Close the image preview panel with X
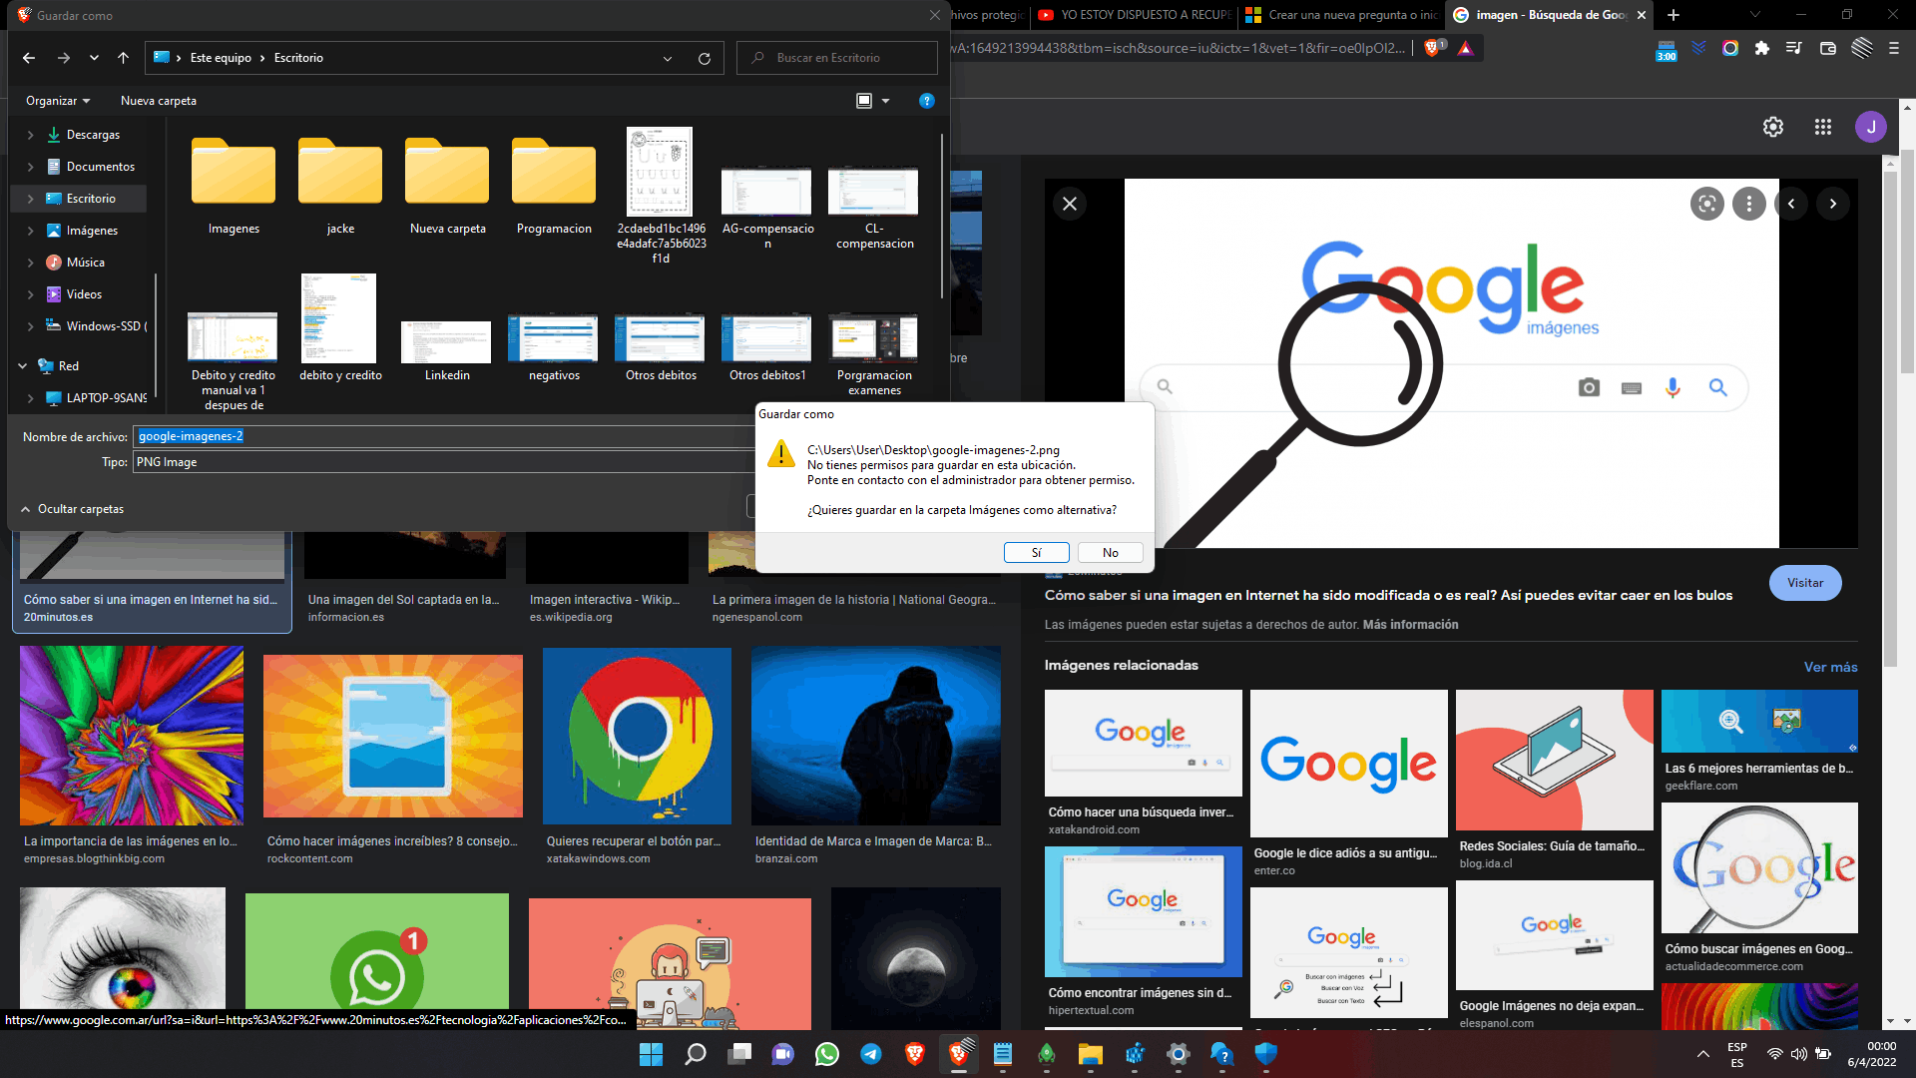Image resolution: width=1916 pixels, height=1078 pixels. point(1069,204)
